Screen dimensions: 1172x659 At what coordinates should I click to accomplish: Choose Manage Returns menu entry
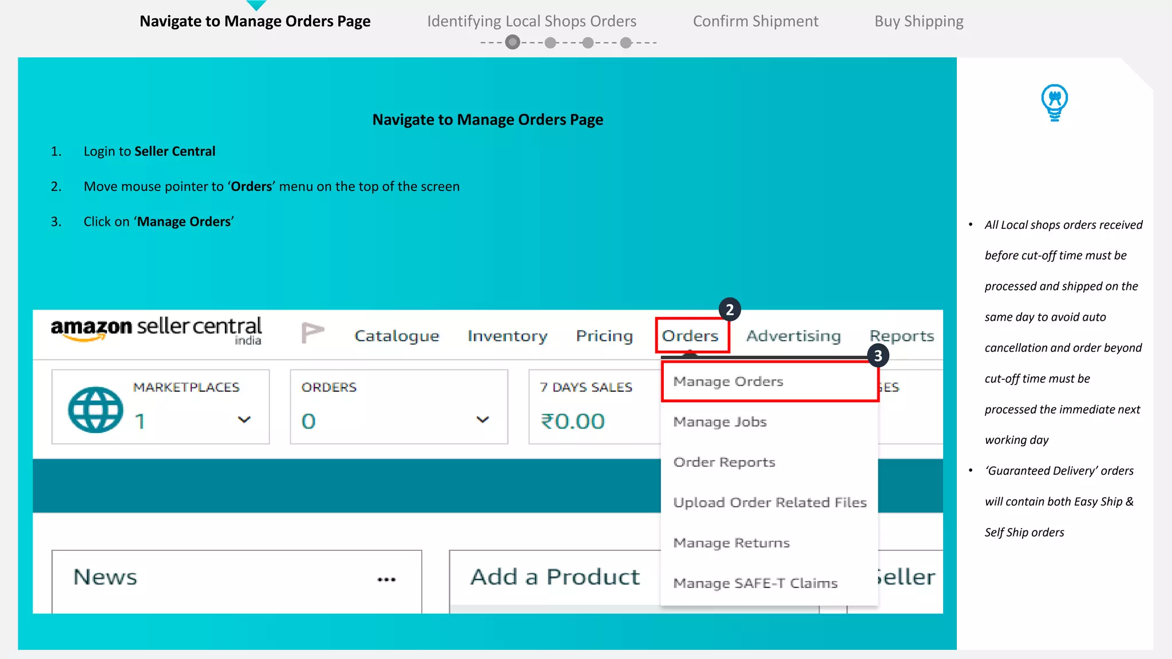click(x=731, y=543)
